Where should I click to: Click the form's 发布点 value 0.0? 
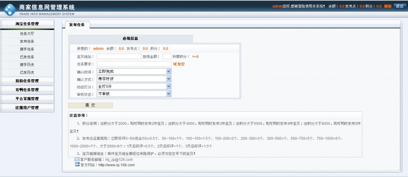point(145,49)
